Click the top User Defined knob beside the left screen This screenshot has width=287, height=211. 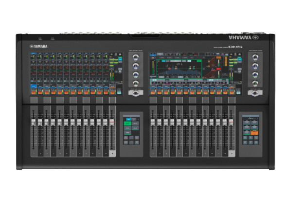click(136, 57)
